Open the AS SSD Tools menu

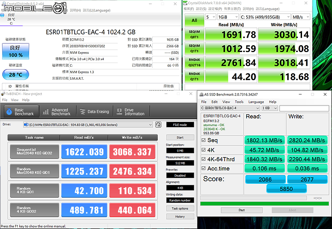tap(239, 102)
